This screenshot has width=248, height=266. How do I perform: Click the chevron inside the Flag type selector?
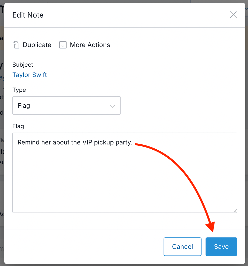[x=112, y=106]
